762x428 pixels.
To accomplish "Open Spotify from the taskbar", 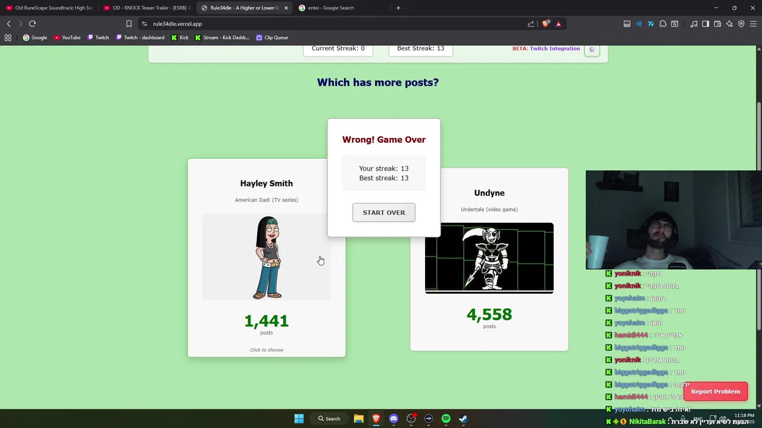I will (x=446, y=418).
